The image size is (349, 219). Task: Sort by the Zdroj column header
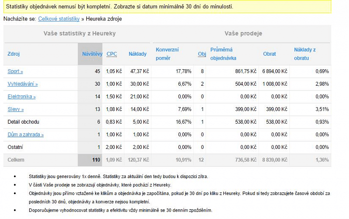click(x=14, y=54)
